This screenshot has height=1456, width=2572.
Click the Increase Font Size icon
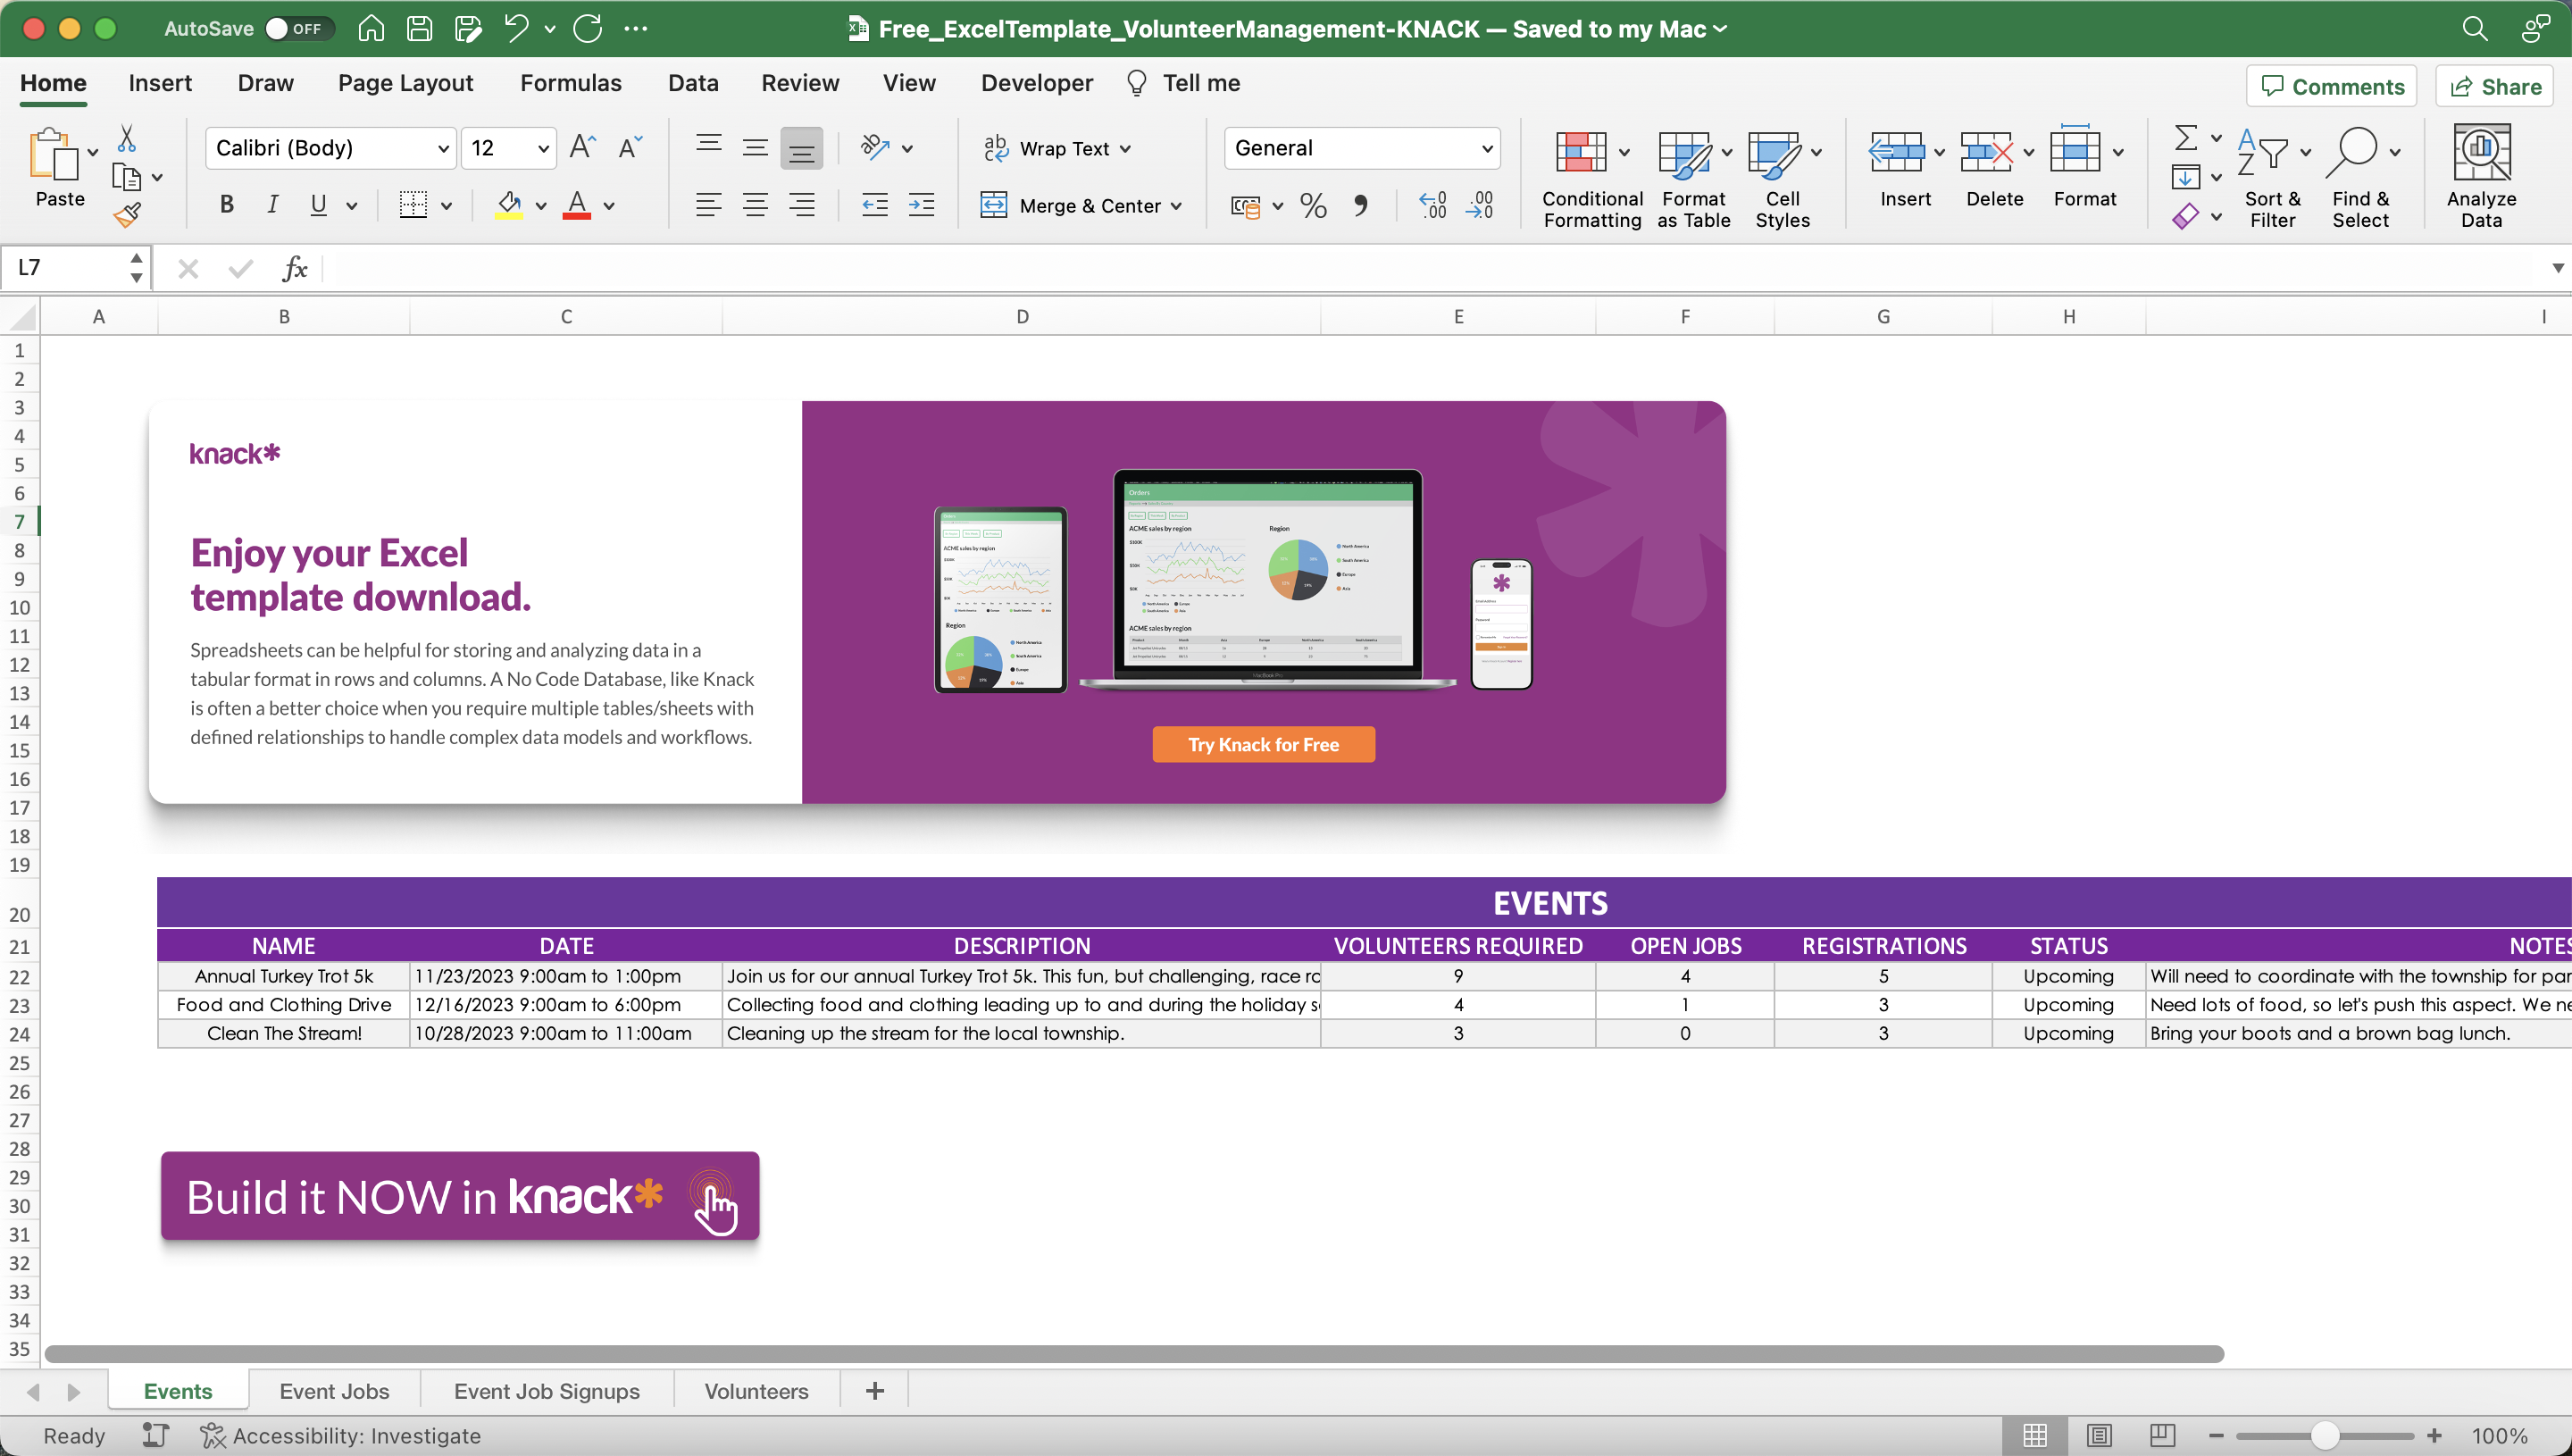point(581,148)
